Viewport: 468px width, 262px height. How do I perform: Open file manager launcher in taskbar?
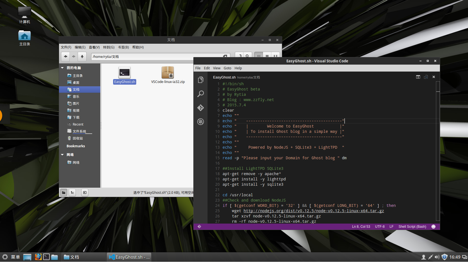point(54,257)
